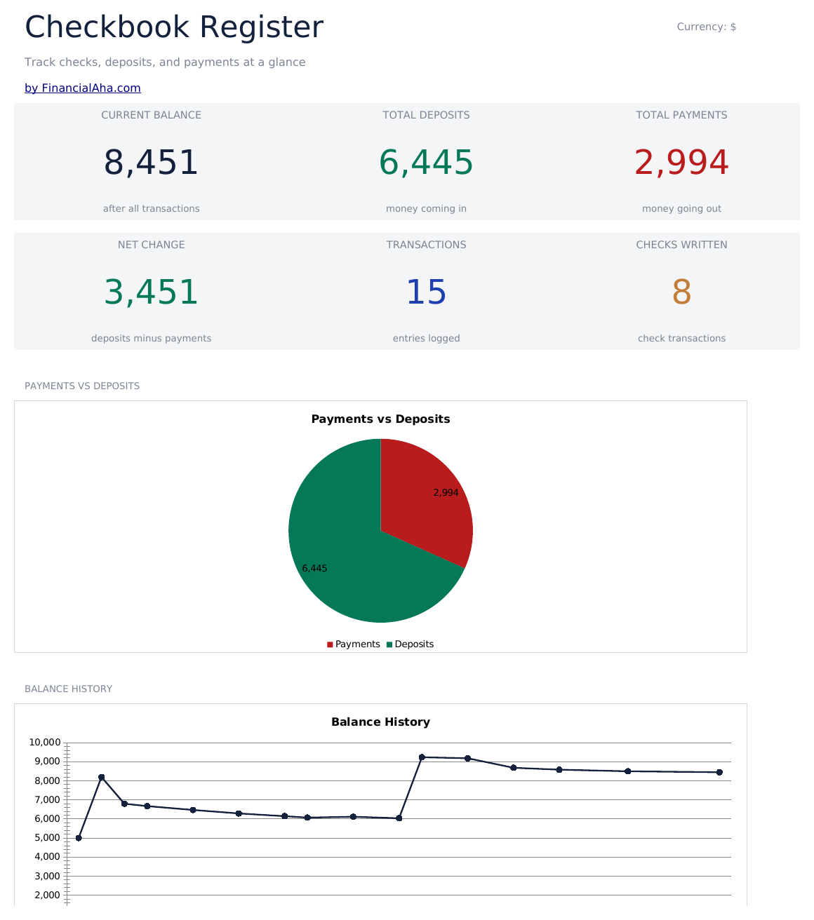Click the 'deposits minus payments' caption

(x=151, y=338)
